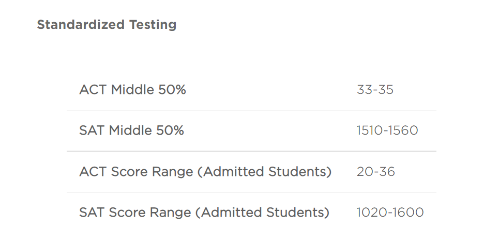Click the word Standardized in heading
This screenshot has width=499, height=244.
81,24
